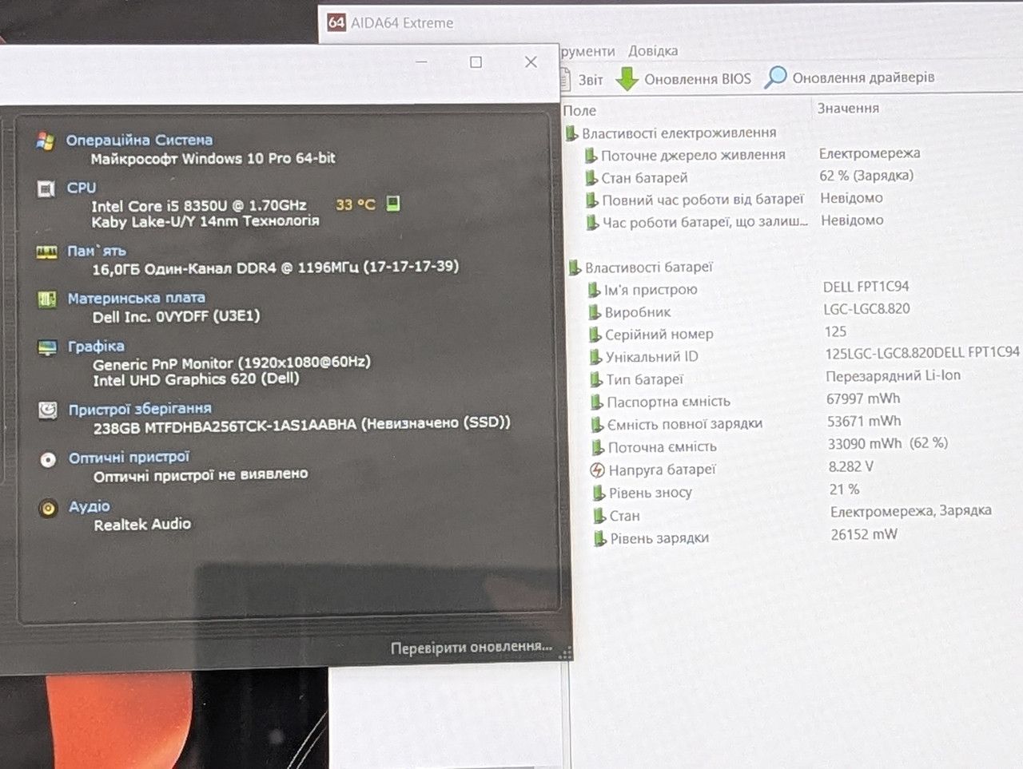Open the Пам'ять section link
The image size is (1023, 769).
click(97, 251)
